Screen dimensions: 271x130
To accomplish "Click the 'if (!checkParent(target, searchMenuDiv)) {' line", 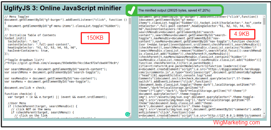I will tap(43, 106).
